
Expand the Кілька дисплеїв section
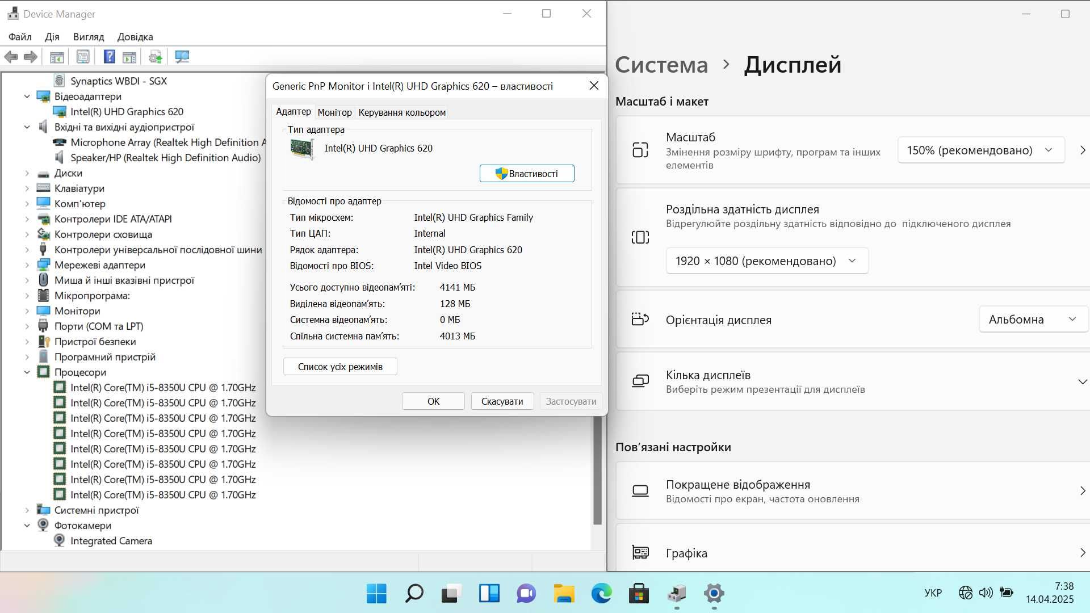pos(1082,381)
